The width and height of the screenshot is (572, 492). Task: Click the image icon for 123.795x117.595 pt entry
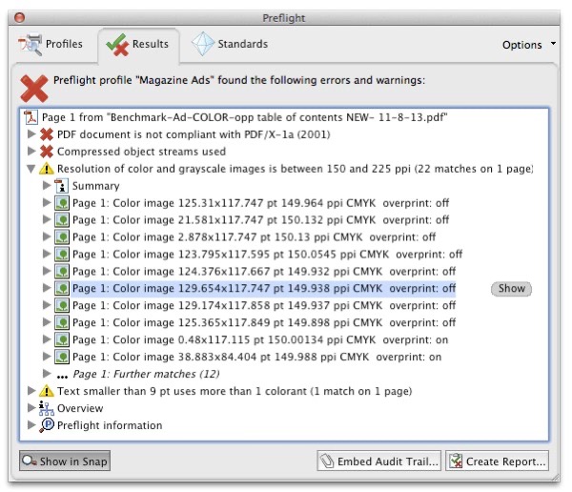pos(62,254)
